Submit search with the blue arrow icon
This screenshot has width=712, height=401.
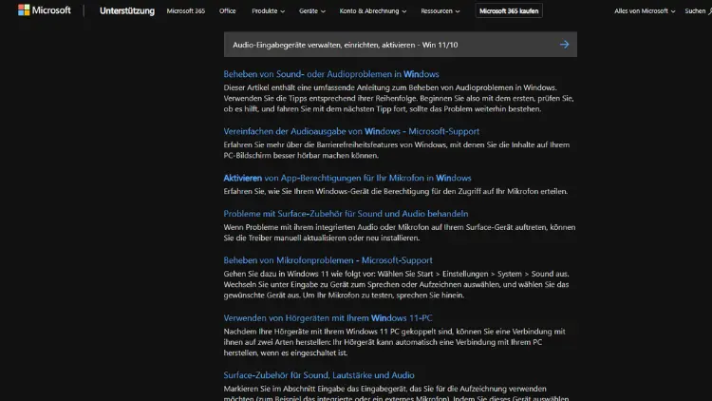tap(564, 45)
